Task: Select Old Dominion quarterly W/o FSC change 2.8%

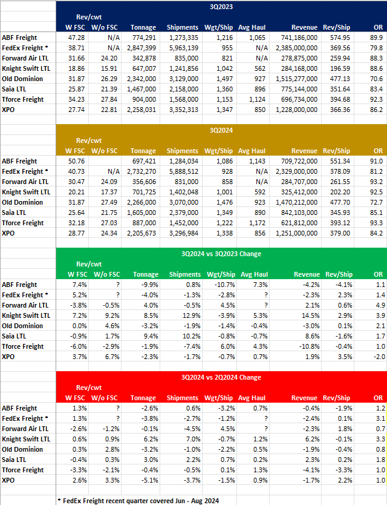Action: 112,449
